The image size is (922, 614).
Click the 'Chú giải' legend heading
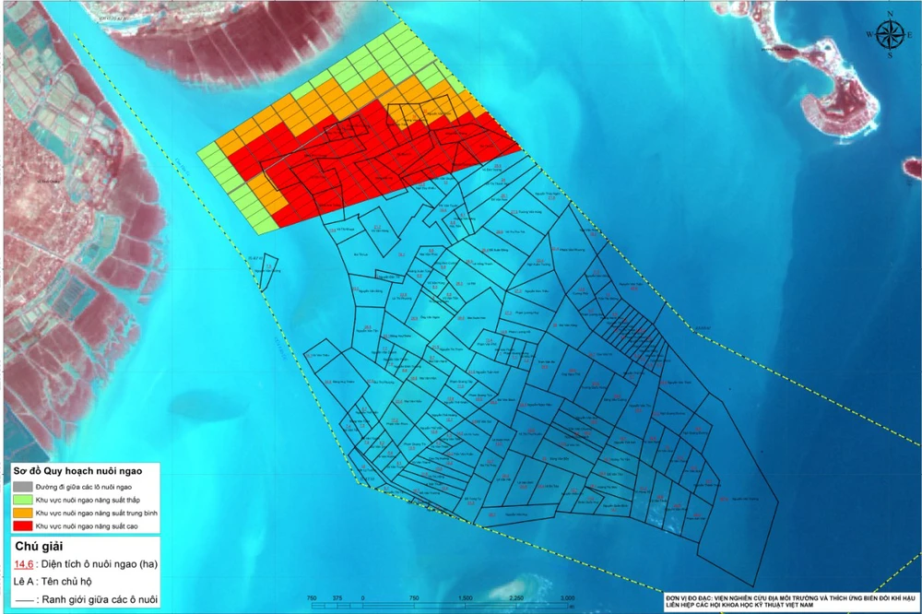click(x=39, y=547)
